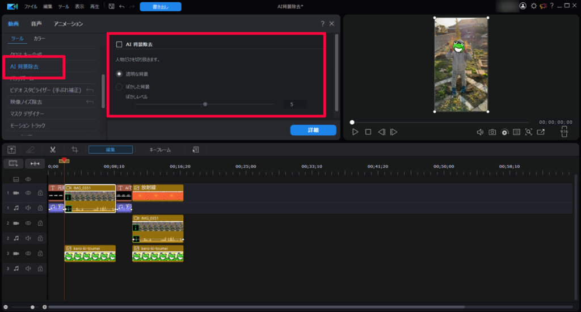This screenshot has width=581, height=312.
Task: Click the timeline toolbar's first layout icon
Action: click(x=11, y=150)
